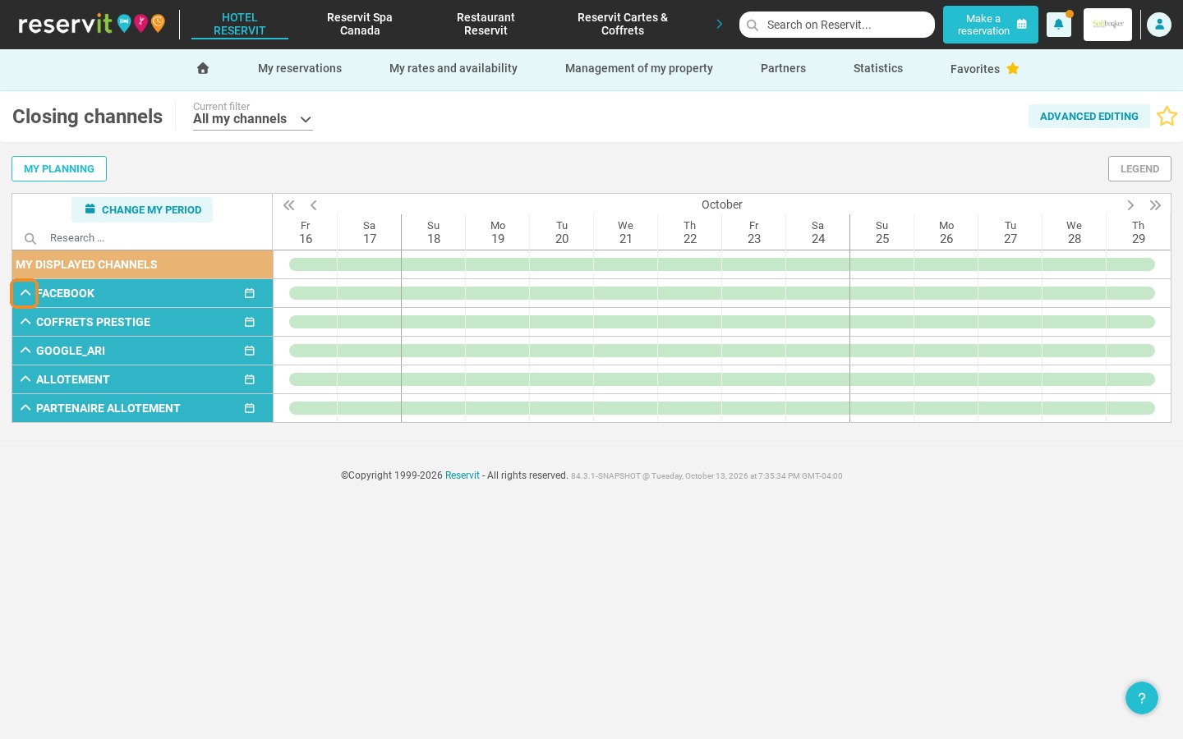The width and height of the screenshot is (1183, 739).
Task: Go to the home page icon
Action: coord(203,68)
